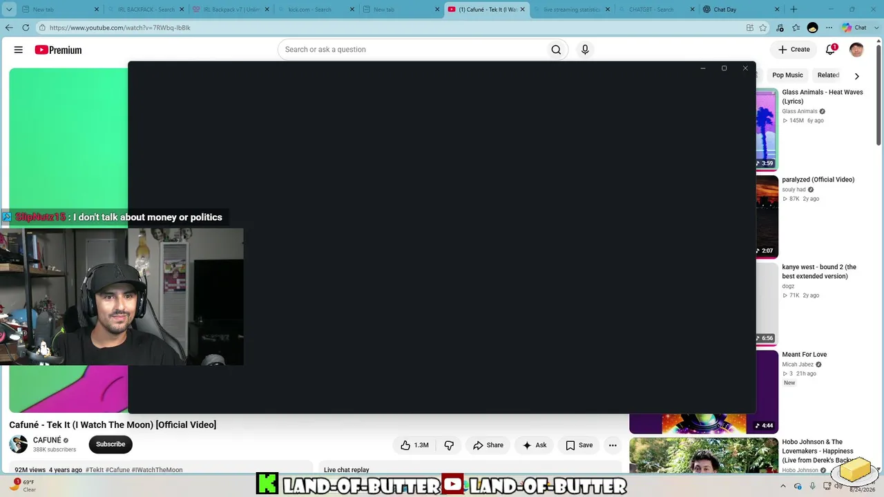This screenshot has height=497, width=884.
Task: Open kanye west - bound 2 video
Action: click(x=819, y=271)
